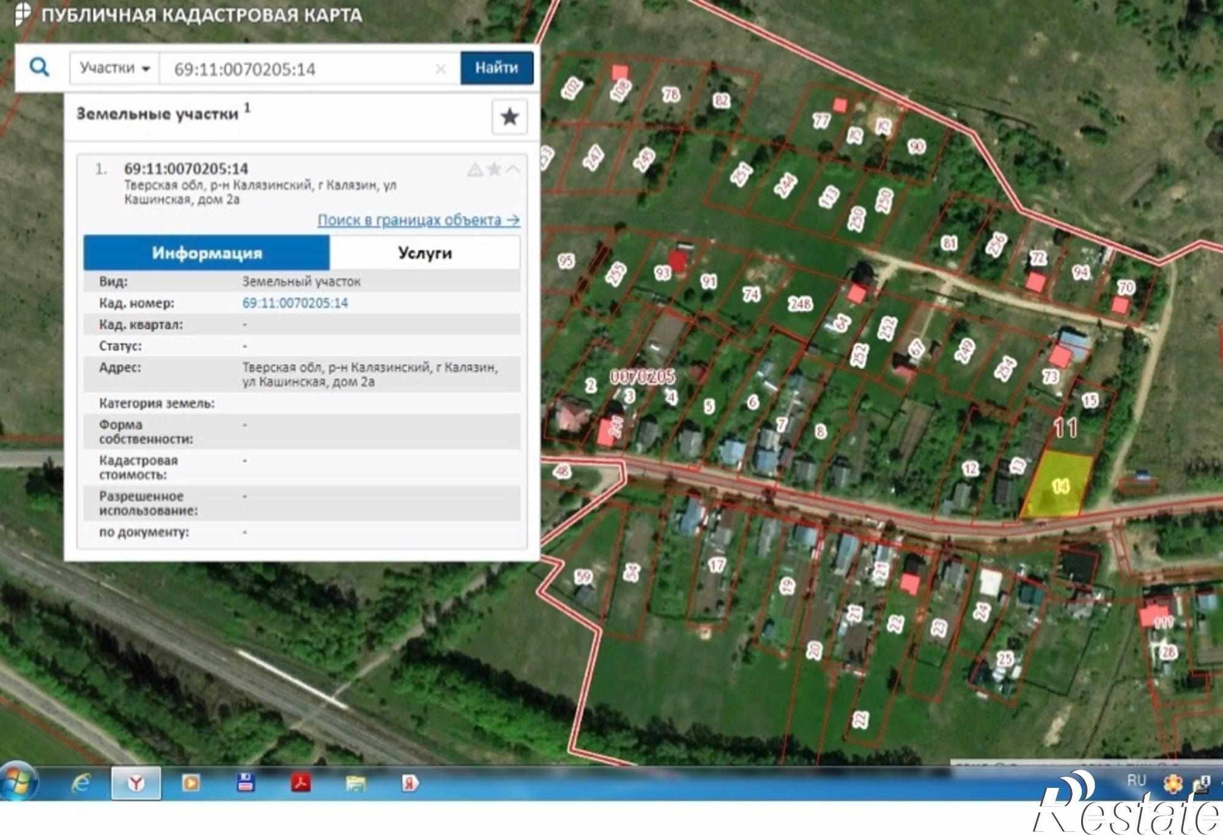Switch to the Услуги tab

pos(425,253)
